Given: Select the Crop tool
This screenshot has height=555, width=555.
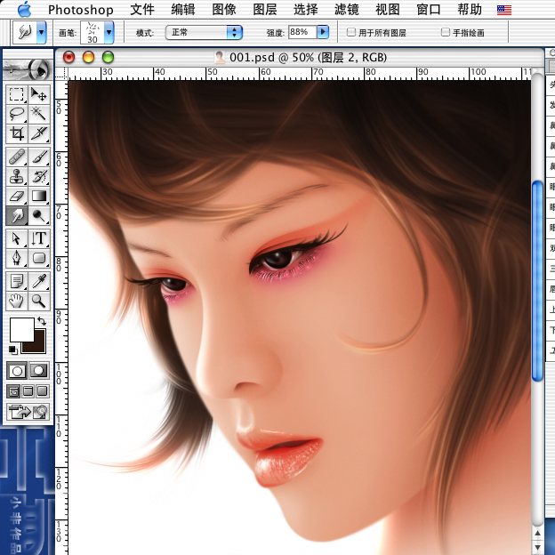Looking at the screenshot, I should 17,133.
